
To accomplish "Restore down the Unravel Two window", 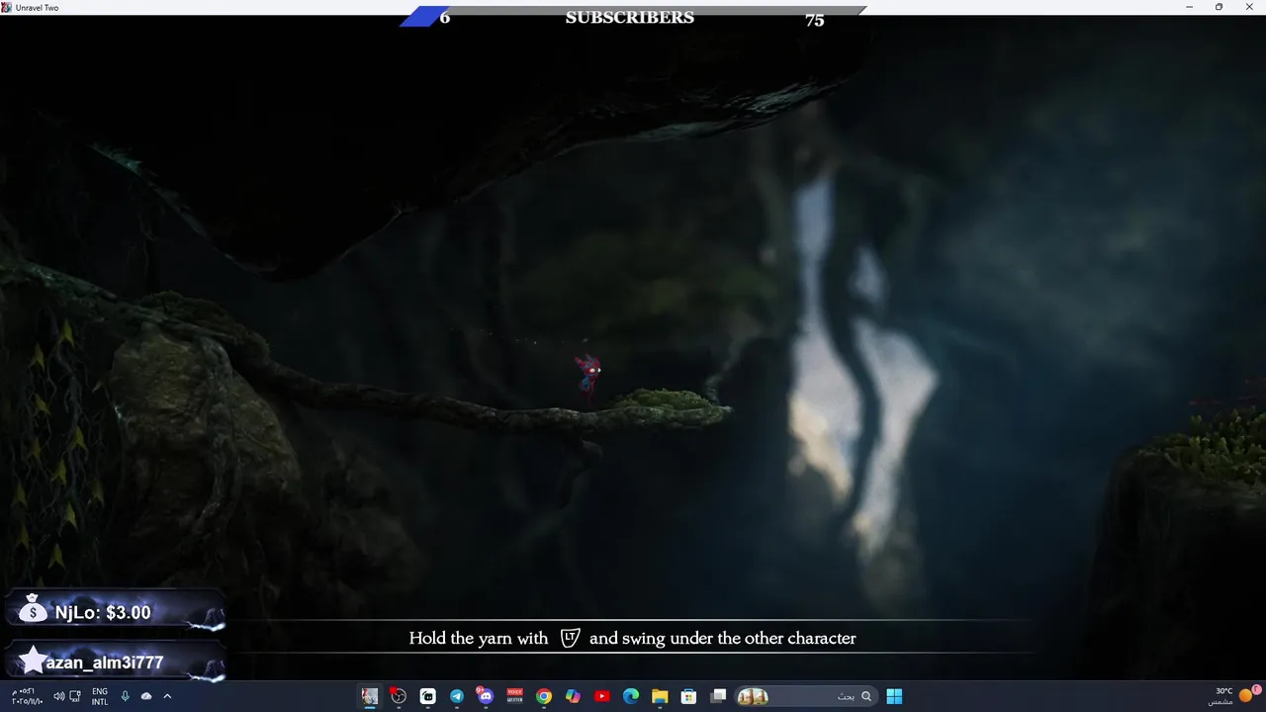I will click(1219, 7).
